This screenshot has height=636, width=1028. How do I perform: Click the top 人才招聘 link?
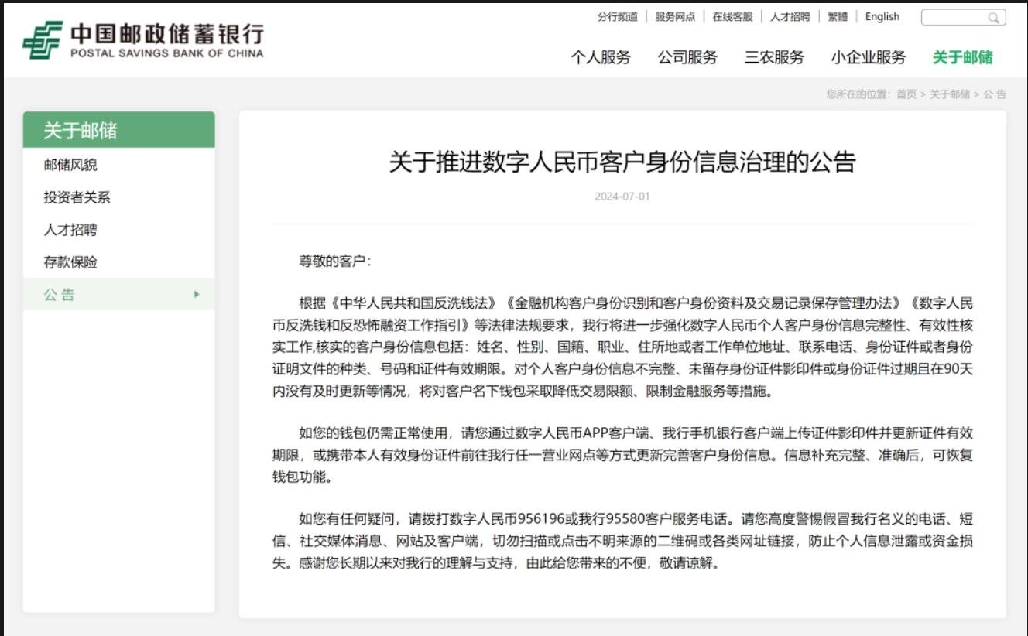point(790,17)
